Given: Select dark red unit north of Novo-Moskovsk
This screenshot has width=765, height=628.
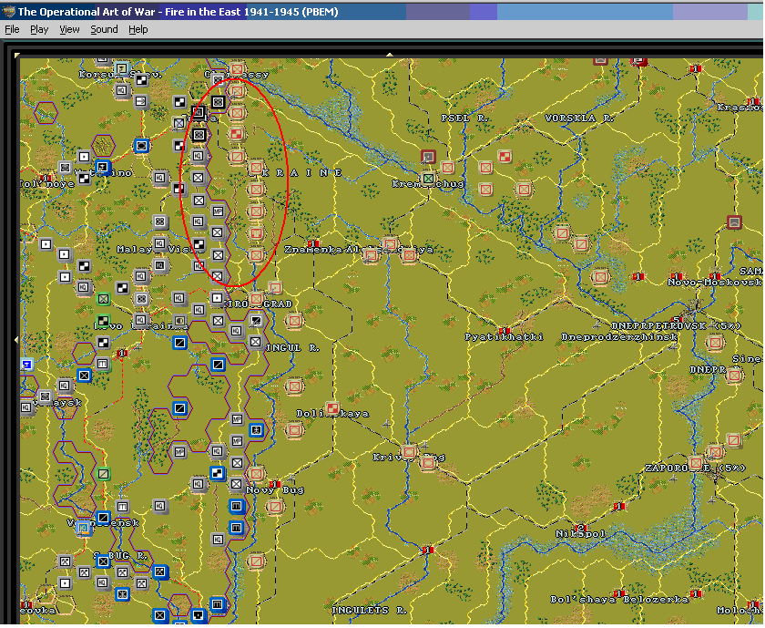Looking at the screenshot, I should (x=734, y=222).
